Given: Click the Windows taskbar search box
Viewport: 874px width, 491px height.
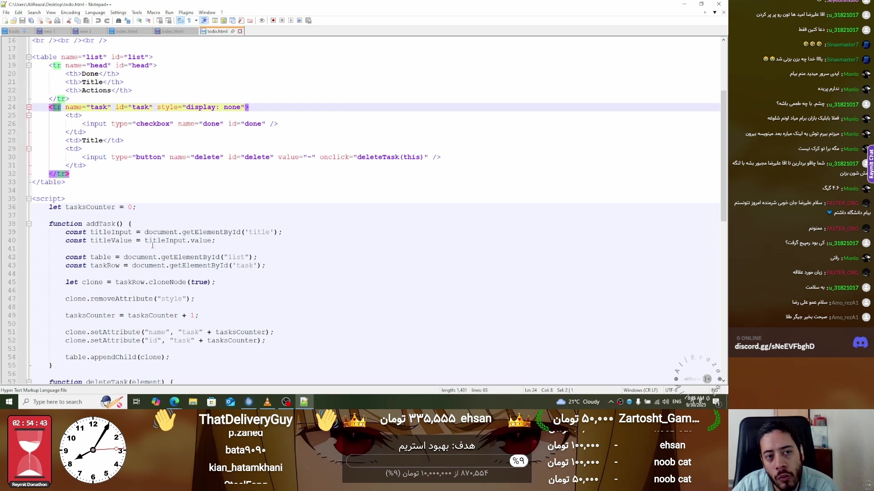Looking at the screenshot, I should [58, 402].
